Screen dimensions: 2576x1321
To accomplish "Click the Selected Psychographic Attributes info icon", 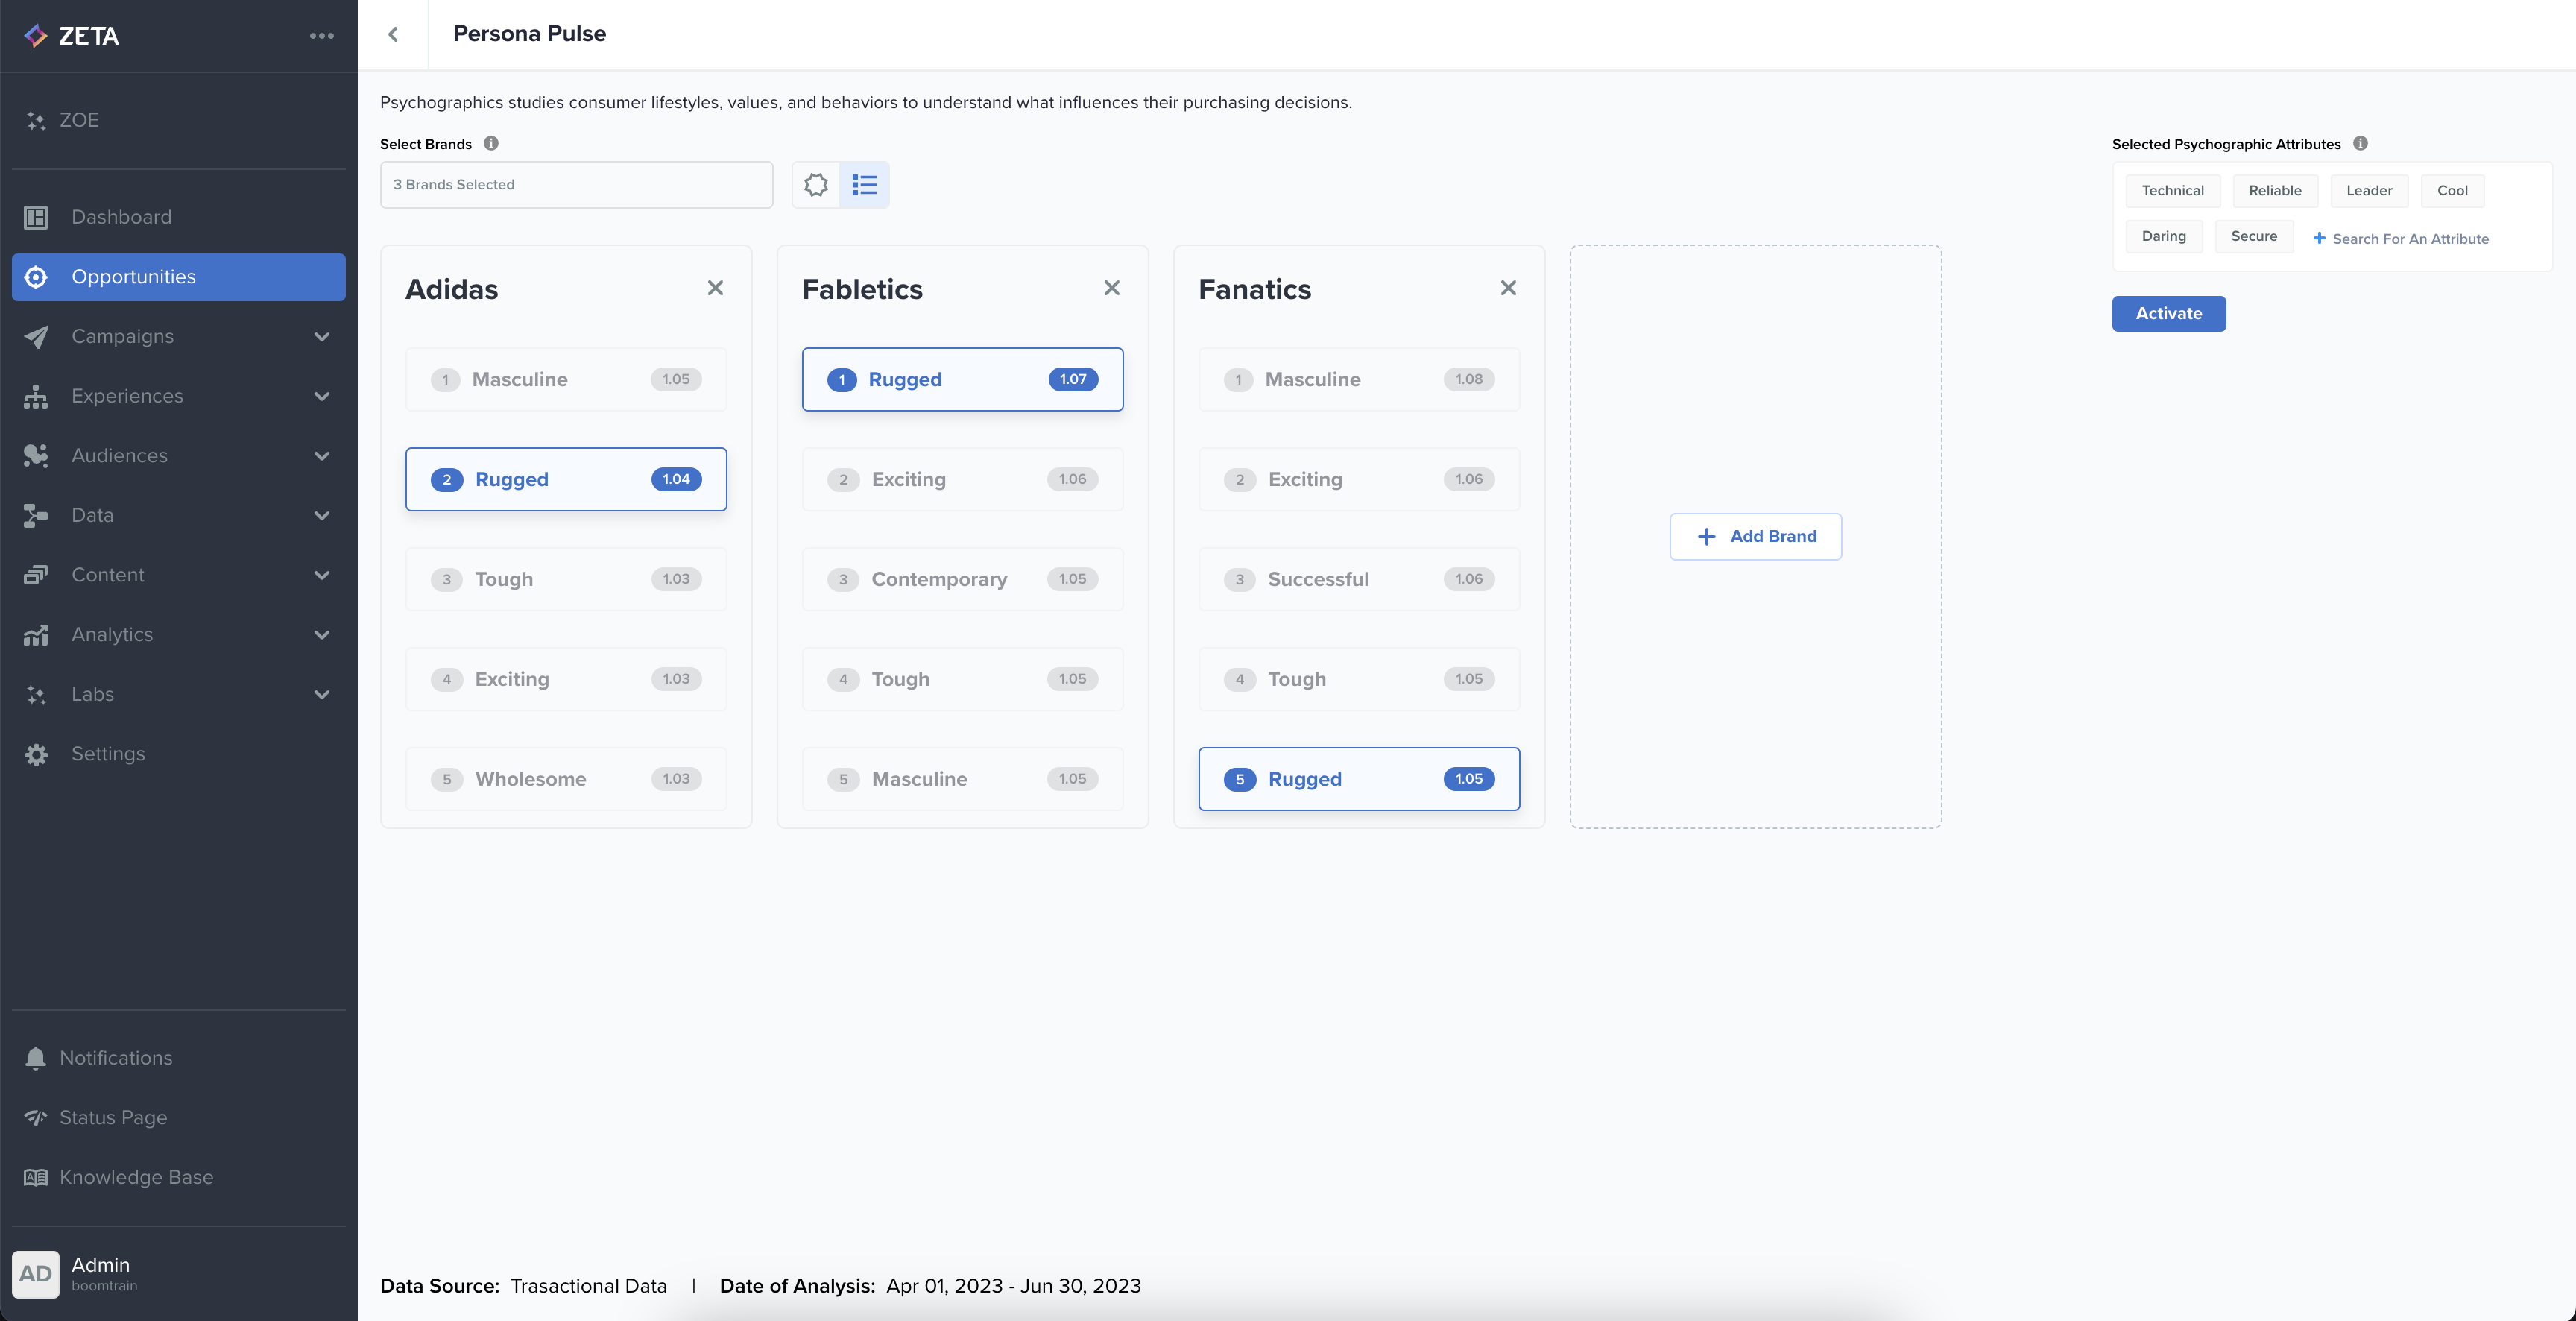I will tap(2360, 143).
